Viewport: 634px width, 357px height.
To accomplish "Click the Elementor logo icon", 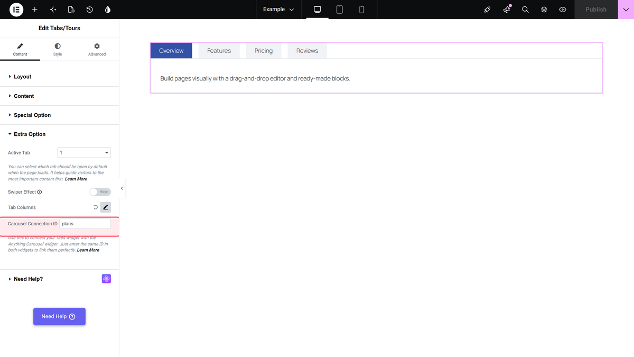I will 16,10.
